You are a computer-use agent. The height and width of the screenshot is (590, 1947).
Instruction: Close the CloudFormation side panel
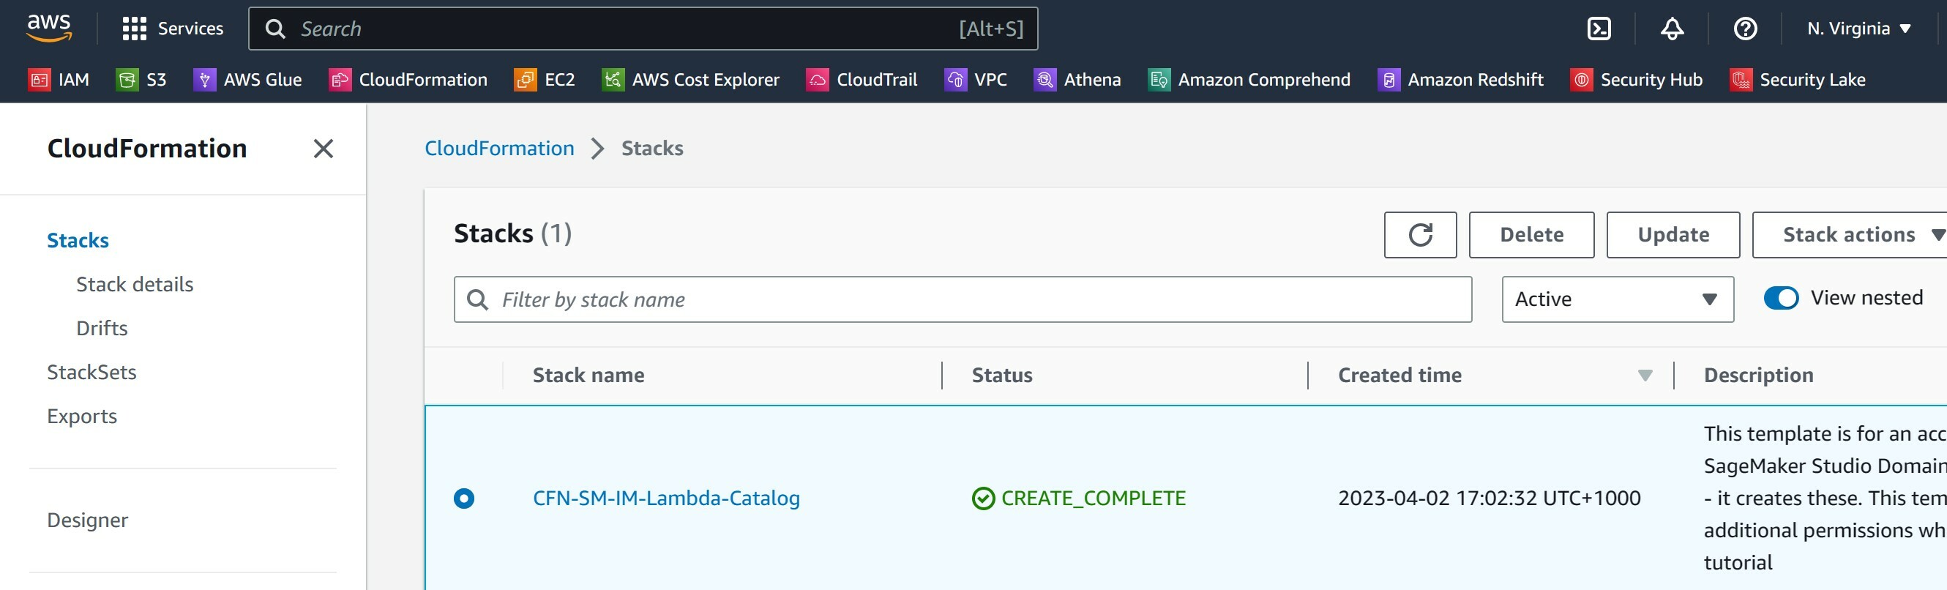point(323,149)
